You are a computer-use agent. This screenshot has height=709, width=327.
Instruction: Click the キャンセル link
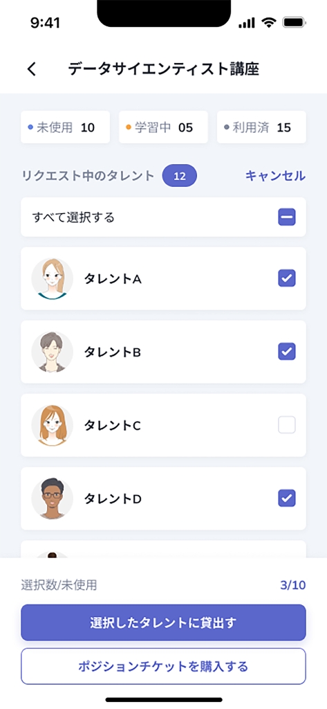[276, 176]
